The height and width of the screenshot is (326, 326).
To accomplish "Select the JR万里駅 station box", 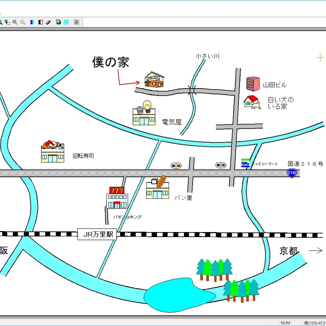I will click(97, 234).
